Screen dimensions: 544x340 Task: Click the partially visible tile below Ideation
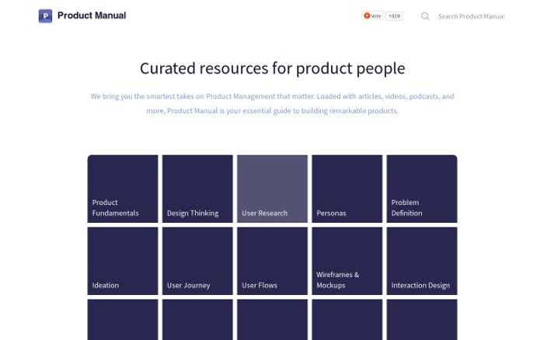click(122, 319)
